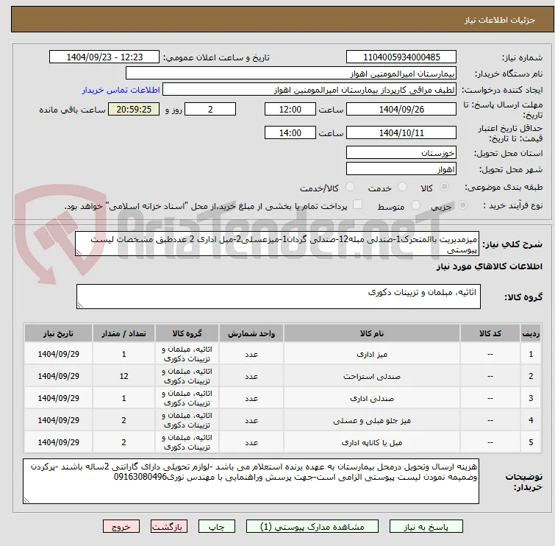Select the متوسط purchase type radio
This screenshot has height=546, width=555.
click(x=415, y=205)
